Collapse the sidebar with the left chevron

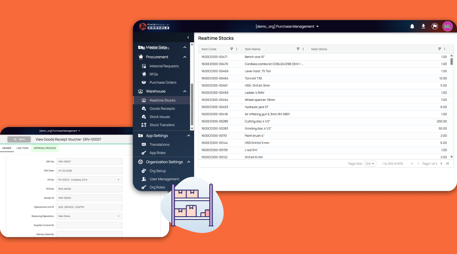tap(188, 37)
